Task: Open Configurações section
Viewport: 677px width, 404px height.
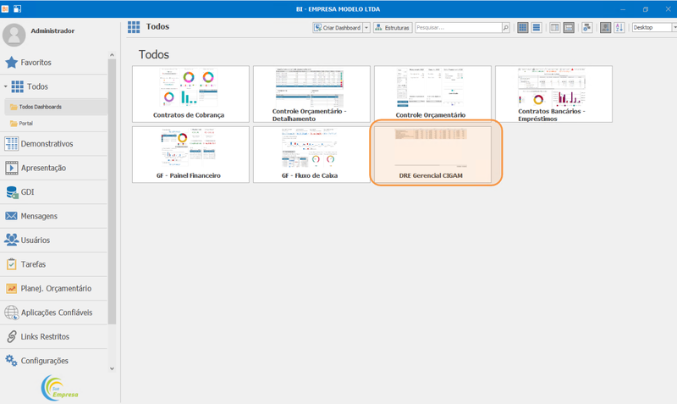Action: [53, 361]
